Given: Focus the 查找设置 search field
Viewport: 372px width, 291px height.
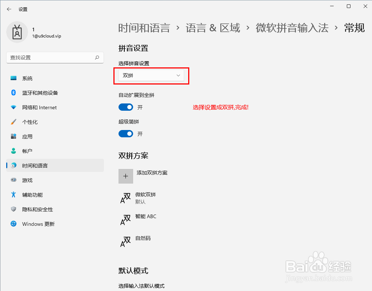Looking at the screenshot, I should tap(55, 58).
